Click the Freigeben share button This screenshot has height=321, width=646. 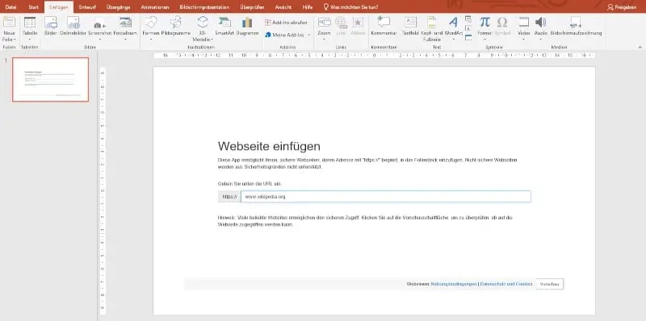[x=622, y=7]
